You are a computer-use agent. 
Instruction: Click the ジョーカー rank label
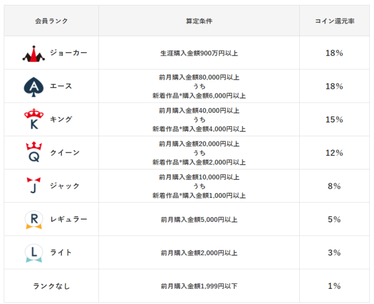(x=69, y=52)
